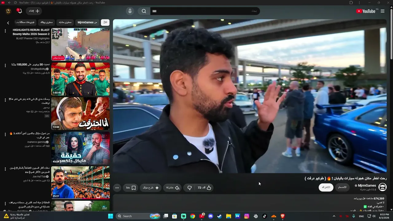Open options menu for BLAST Bounty video

tap(5, 31)
